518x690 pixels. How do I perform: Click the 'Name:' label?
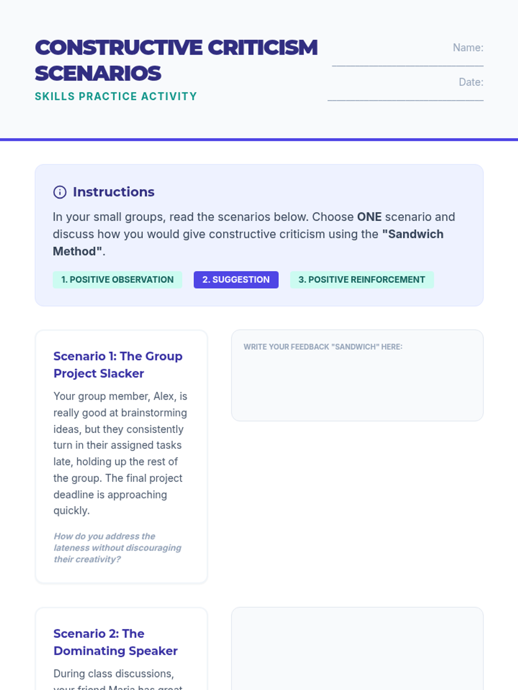468,47
